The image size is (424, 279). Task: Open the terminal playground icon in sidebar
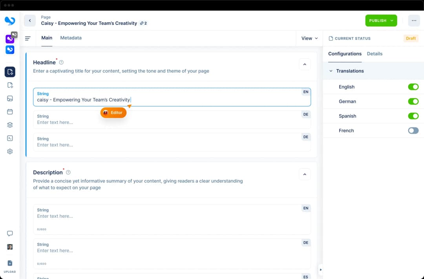click(x=10, y=138)
